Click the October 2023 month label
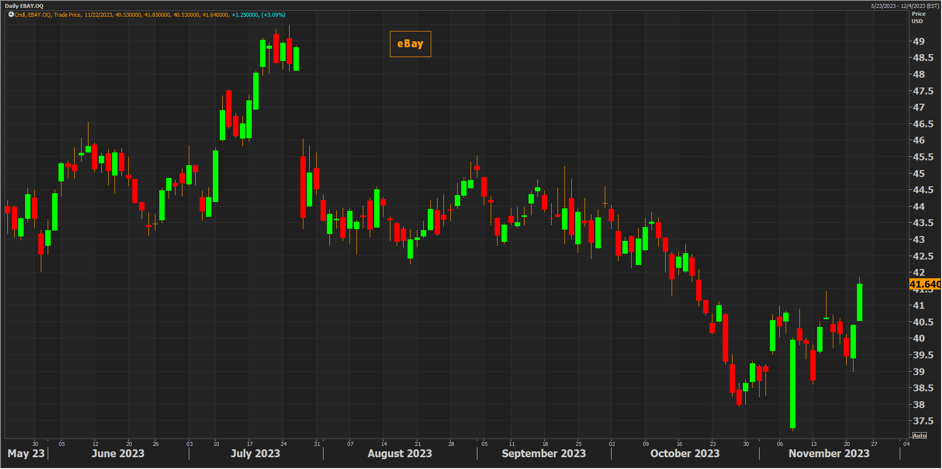 point(684,453)
